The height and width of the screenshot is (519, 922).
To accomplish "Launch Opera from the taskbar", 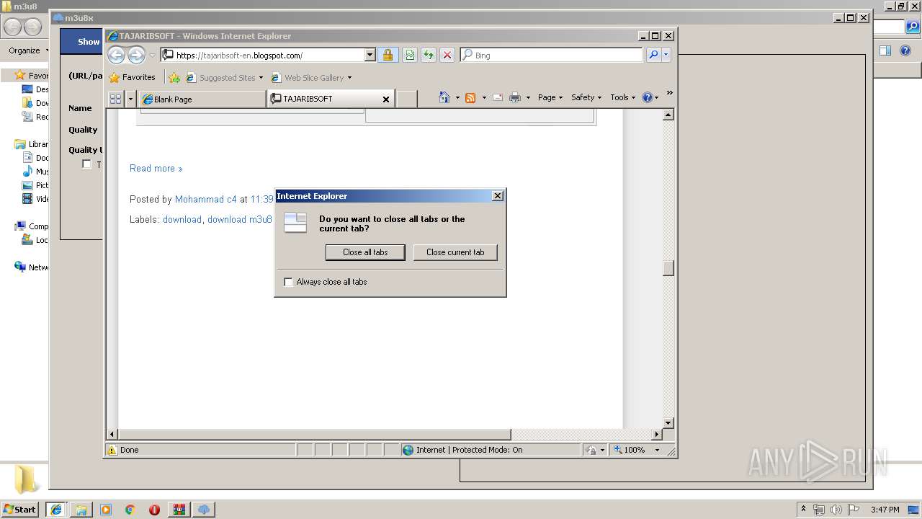I will pyautogui.click(x=154, y=510).
